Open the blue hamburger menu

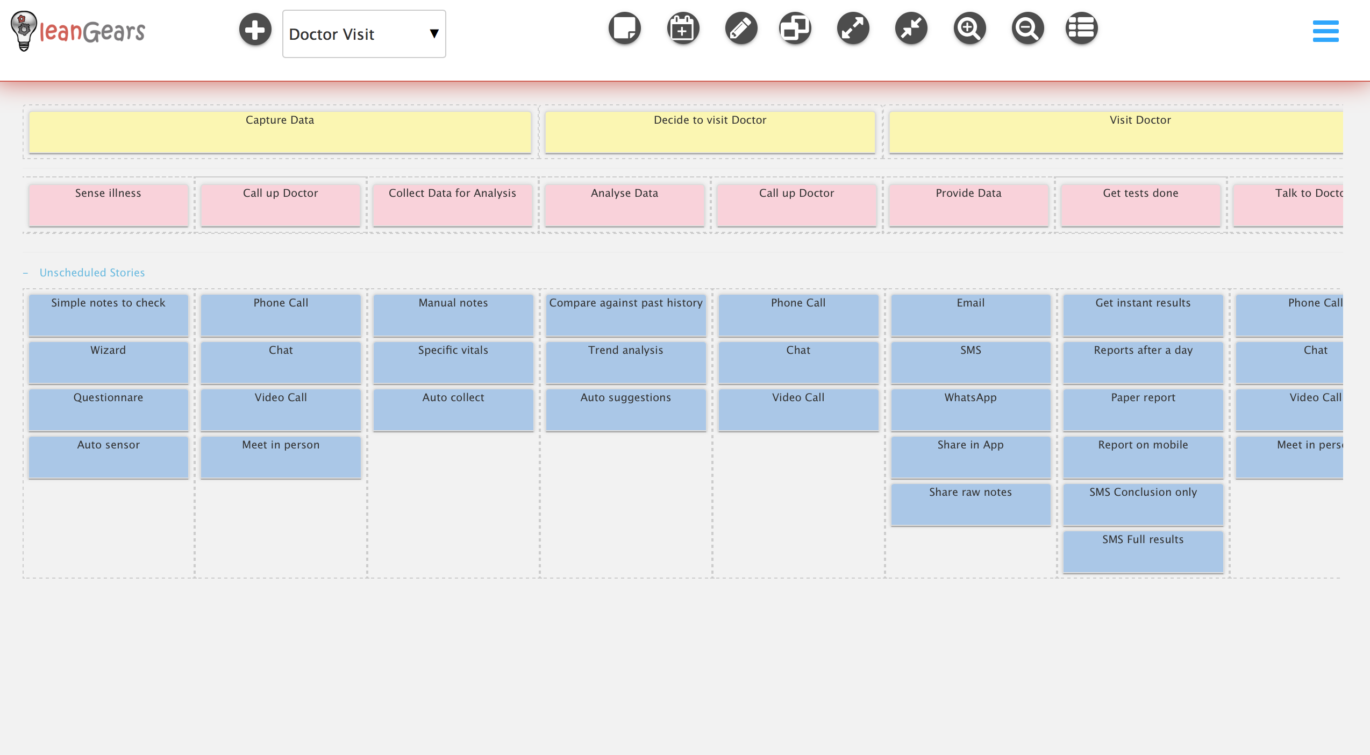(1325, 31)
